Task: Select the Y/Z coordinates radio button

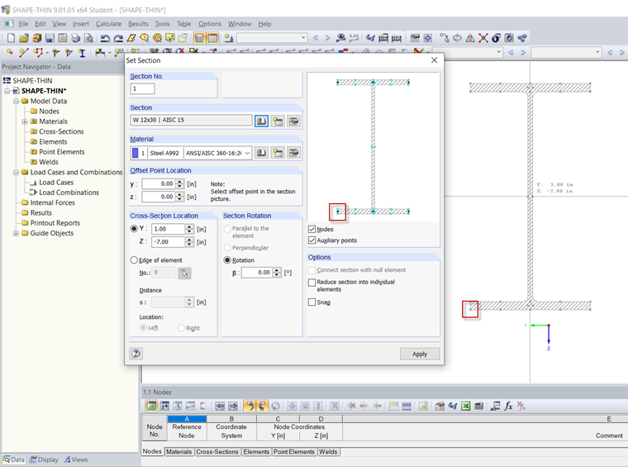Action: [x=134, y=229]
